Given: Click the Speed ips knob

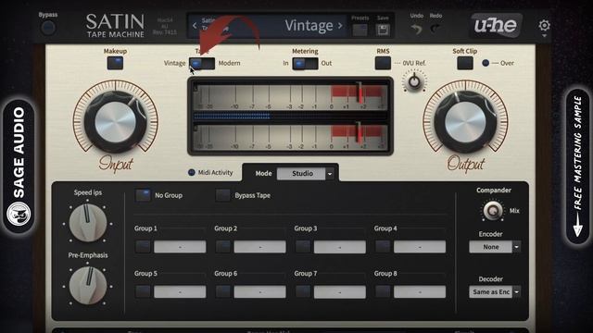Looking at the screenshot, I should click(88, 223).
